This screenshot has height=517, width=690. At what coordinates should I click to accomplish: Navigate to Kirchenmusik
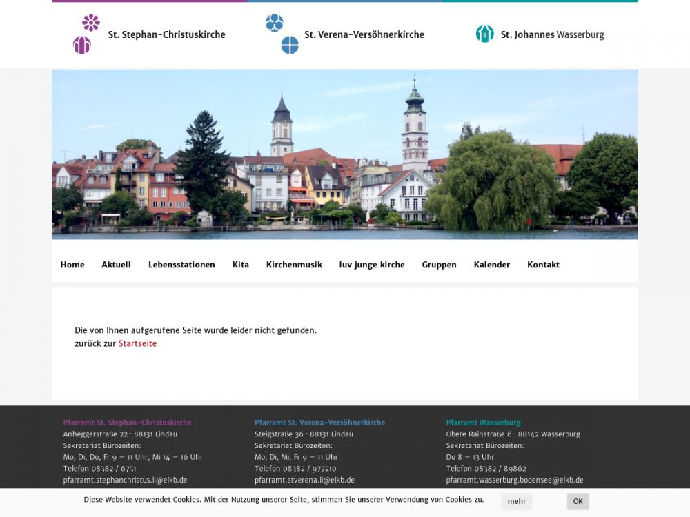pyautogui.click(x=294, y=265)
